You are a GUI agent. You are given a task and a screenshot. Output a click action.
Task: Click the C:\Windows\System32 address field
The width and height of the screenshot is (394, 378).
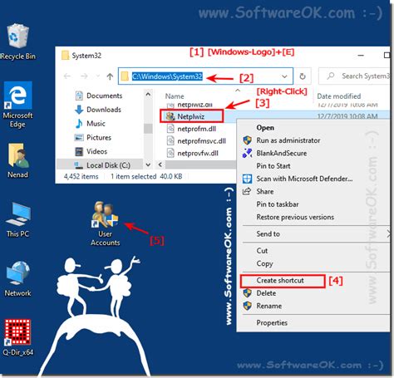[205, 76]
